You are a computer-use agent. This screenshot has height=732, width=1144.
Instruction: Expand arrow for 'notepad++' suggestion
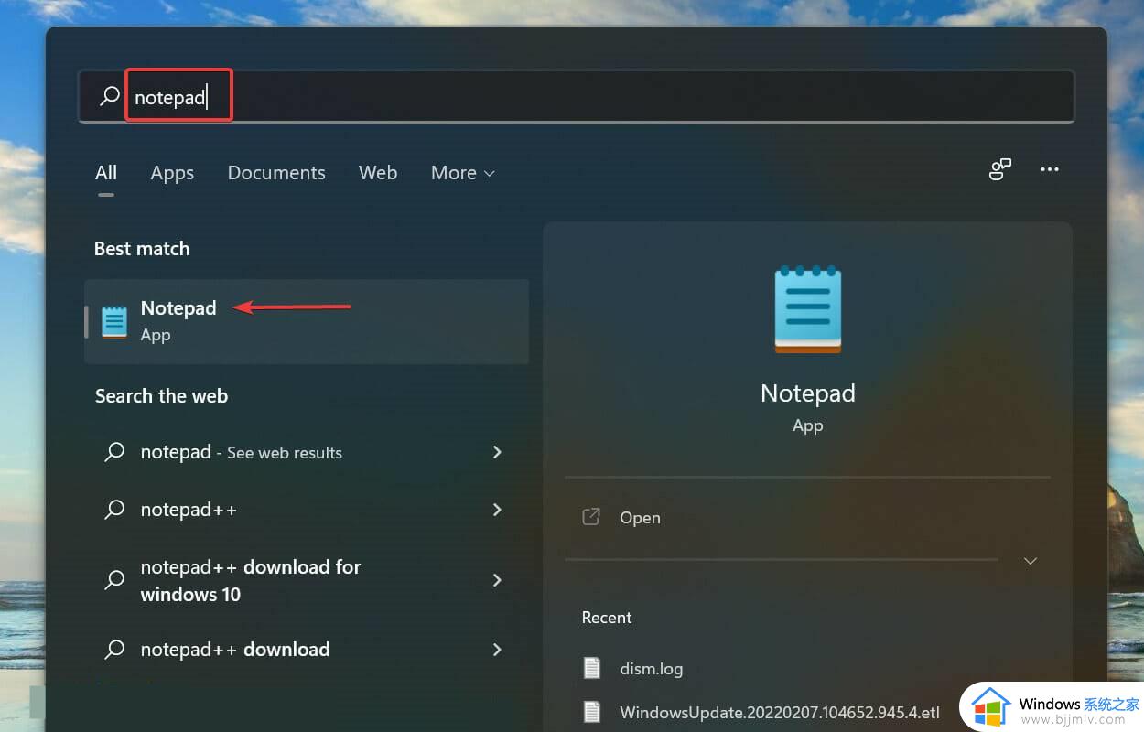coord(497,510)
